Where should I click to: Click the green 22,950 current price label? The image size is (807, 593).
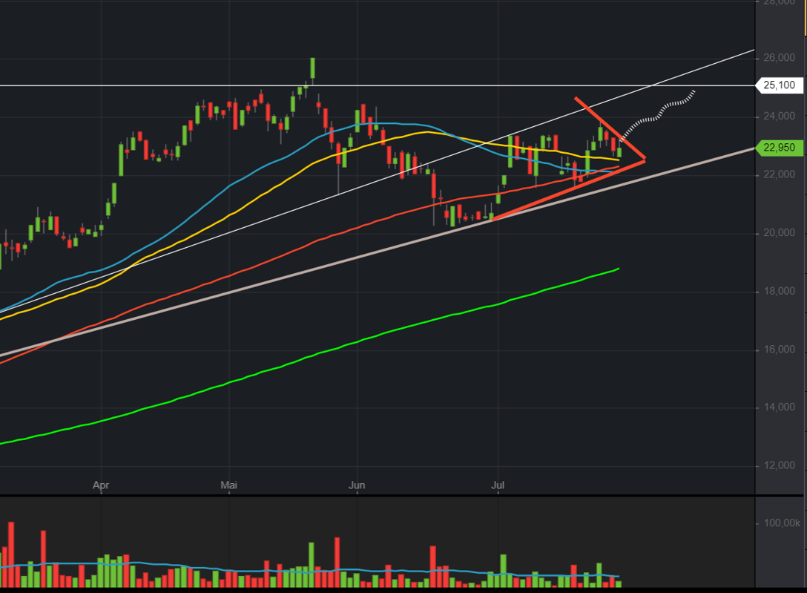(x=779, y=148)
